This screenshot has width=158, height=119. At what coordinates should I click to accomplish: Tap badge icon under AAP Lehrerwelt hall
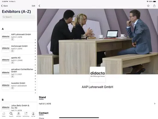point(13,39)
